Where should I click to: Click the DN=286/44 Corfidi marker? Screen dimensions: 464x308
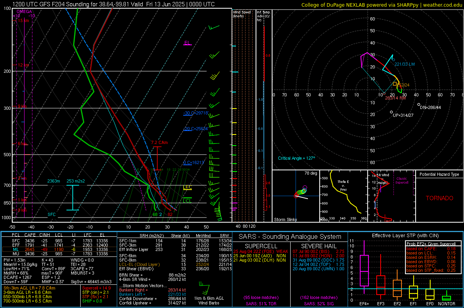[x=419, y=105]
